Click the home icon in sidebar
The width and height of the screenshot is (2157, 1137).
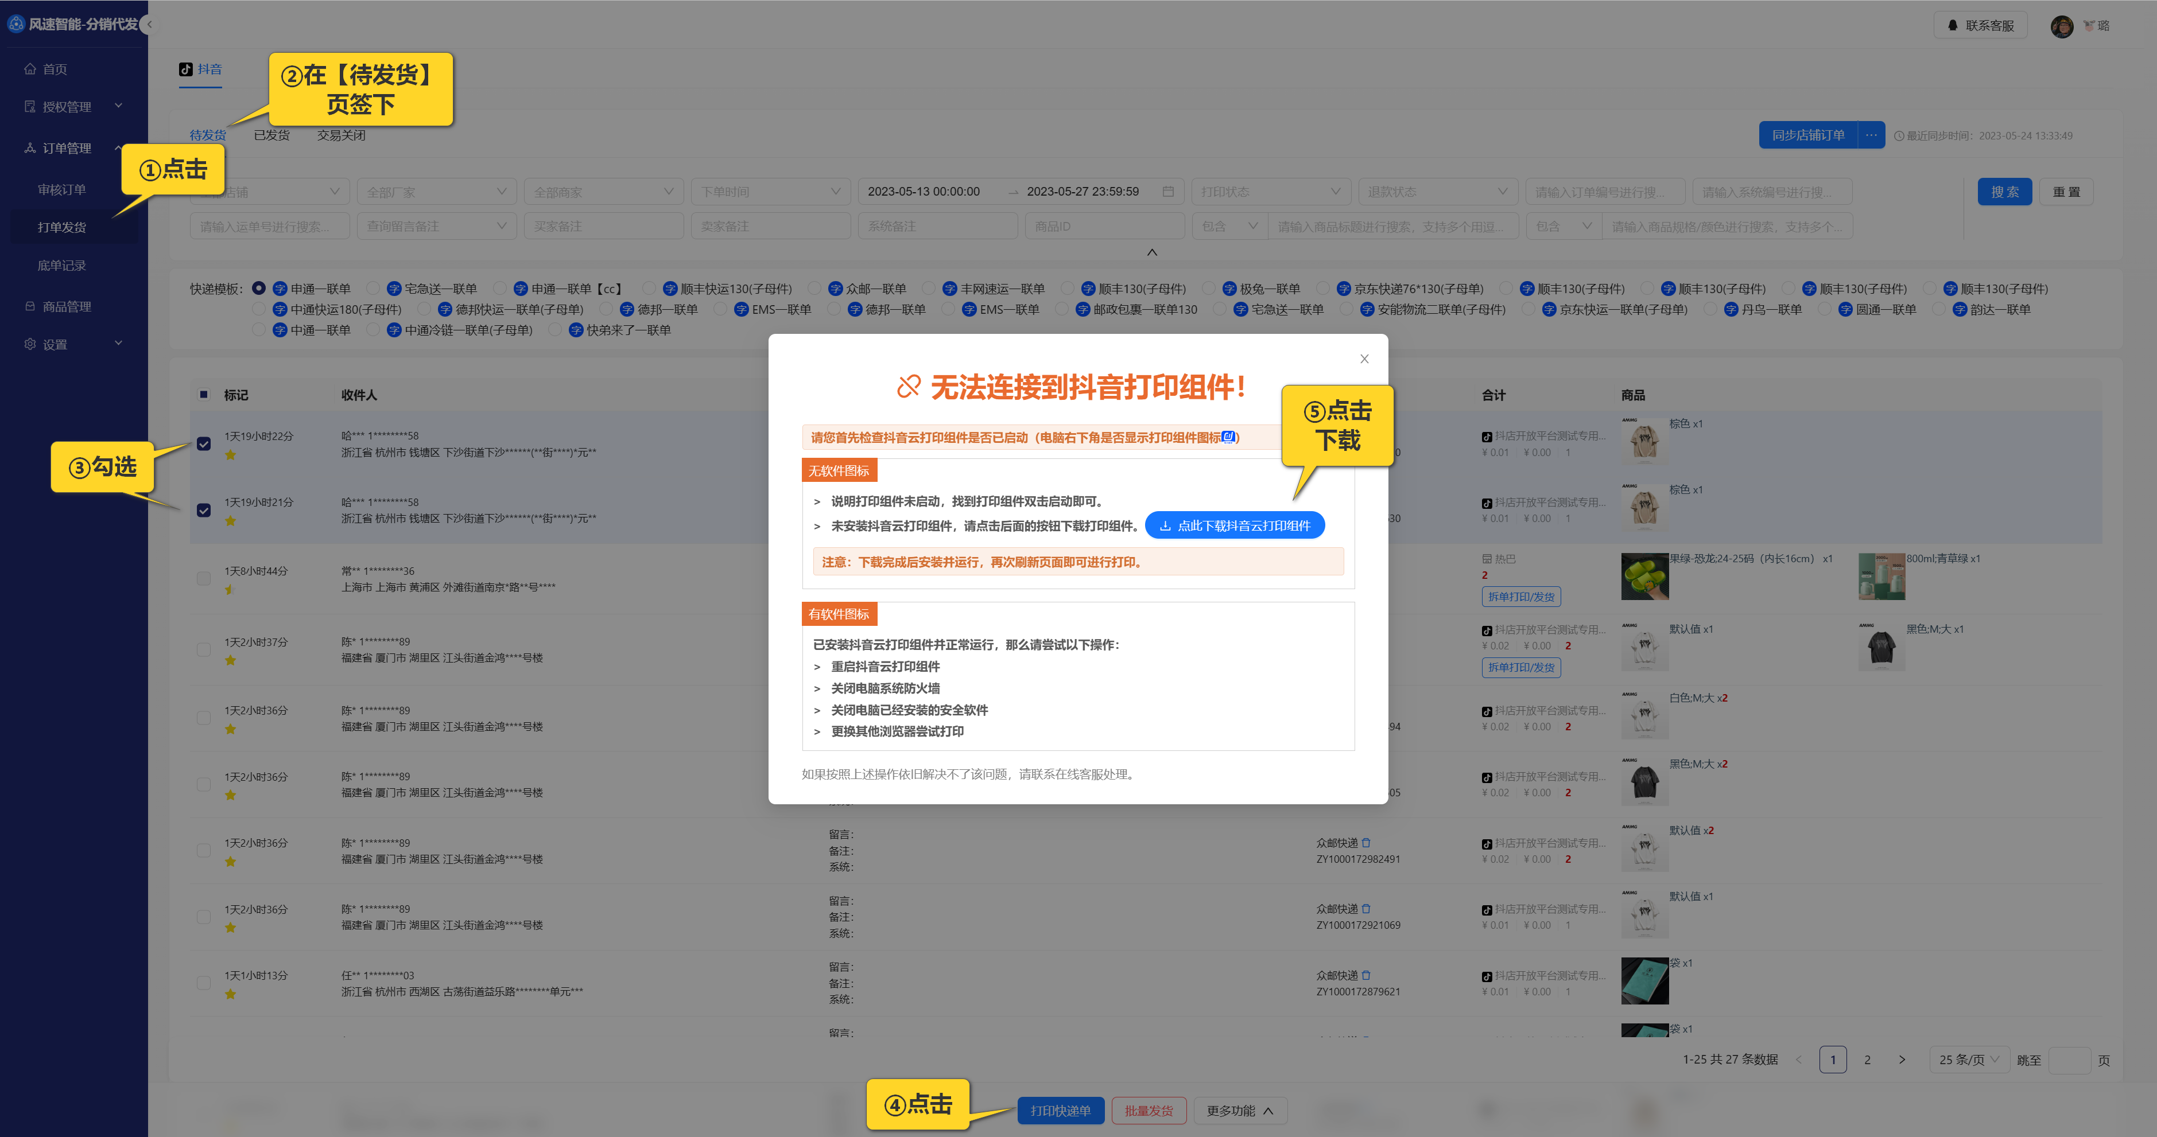coord(30,69)
